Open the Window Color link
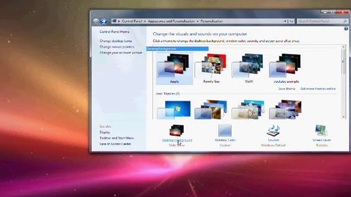 click(225, 140)
